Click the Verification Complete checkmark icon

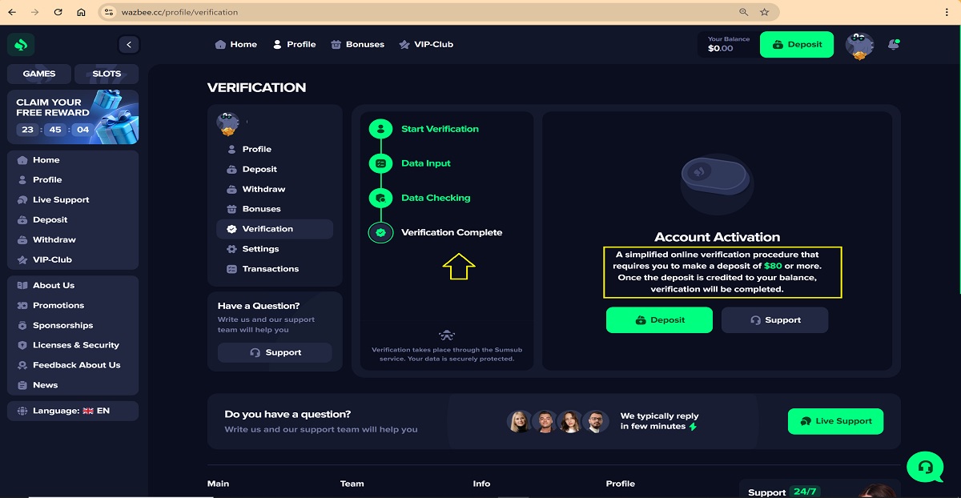click(x=380, y=233)
